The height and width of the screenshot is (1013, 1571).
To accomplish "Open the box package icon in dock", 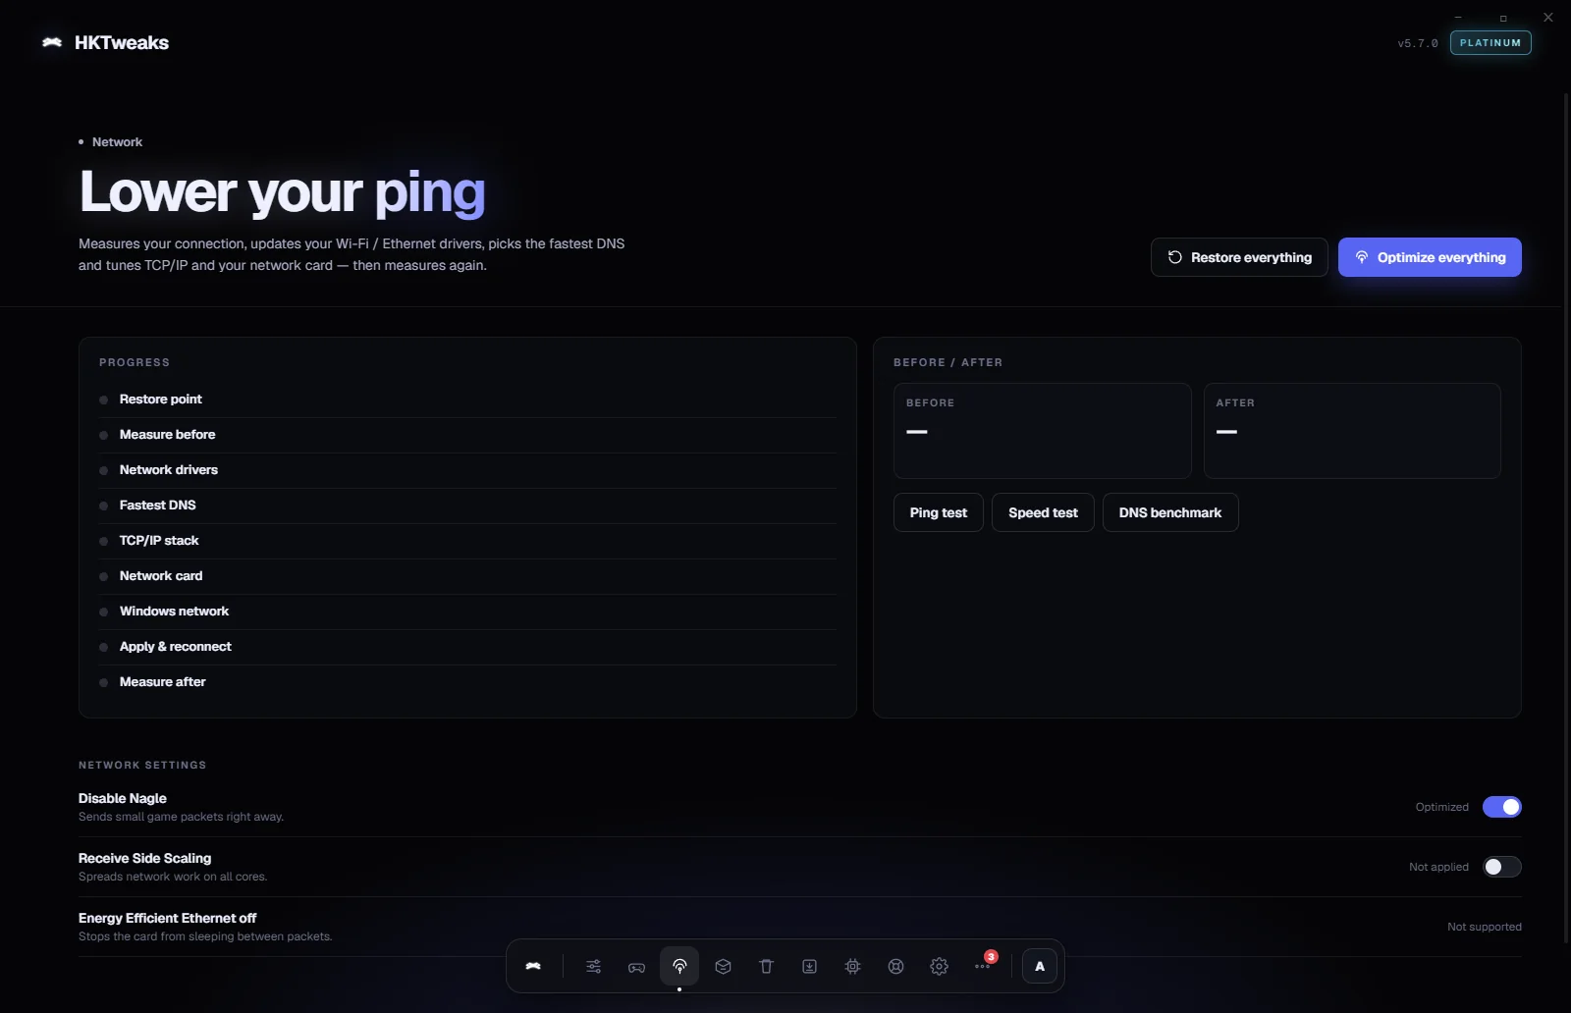I will (723, 966).
